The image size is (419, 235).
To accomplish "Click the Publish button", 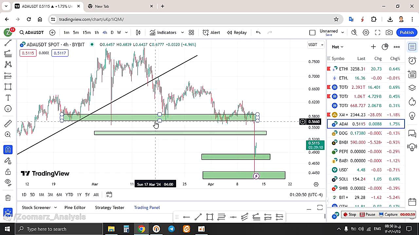I will [x=407, y=32].
